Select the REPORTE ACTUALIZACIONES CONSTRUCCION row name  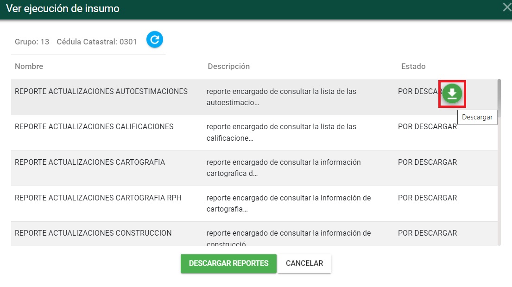pos(93,233)
